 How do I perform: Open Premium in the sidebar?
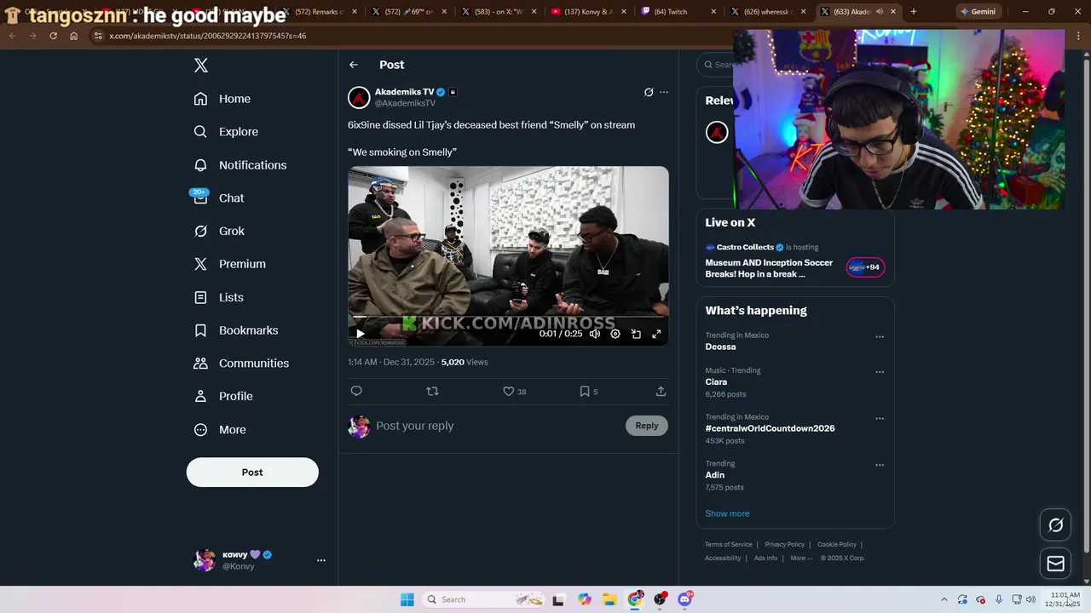[229, 264]
